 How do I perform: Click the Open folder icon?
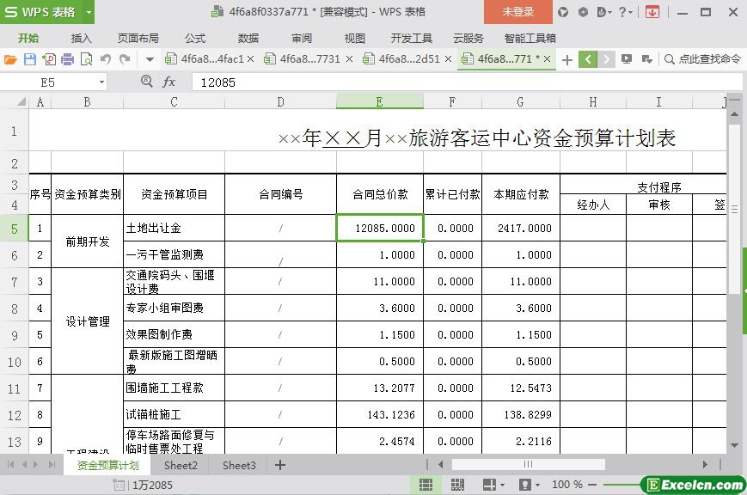coord(10,59)
